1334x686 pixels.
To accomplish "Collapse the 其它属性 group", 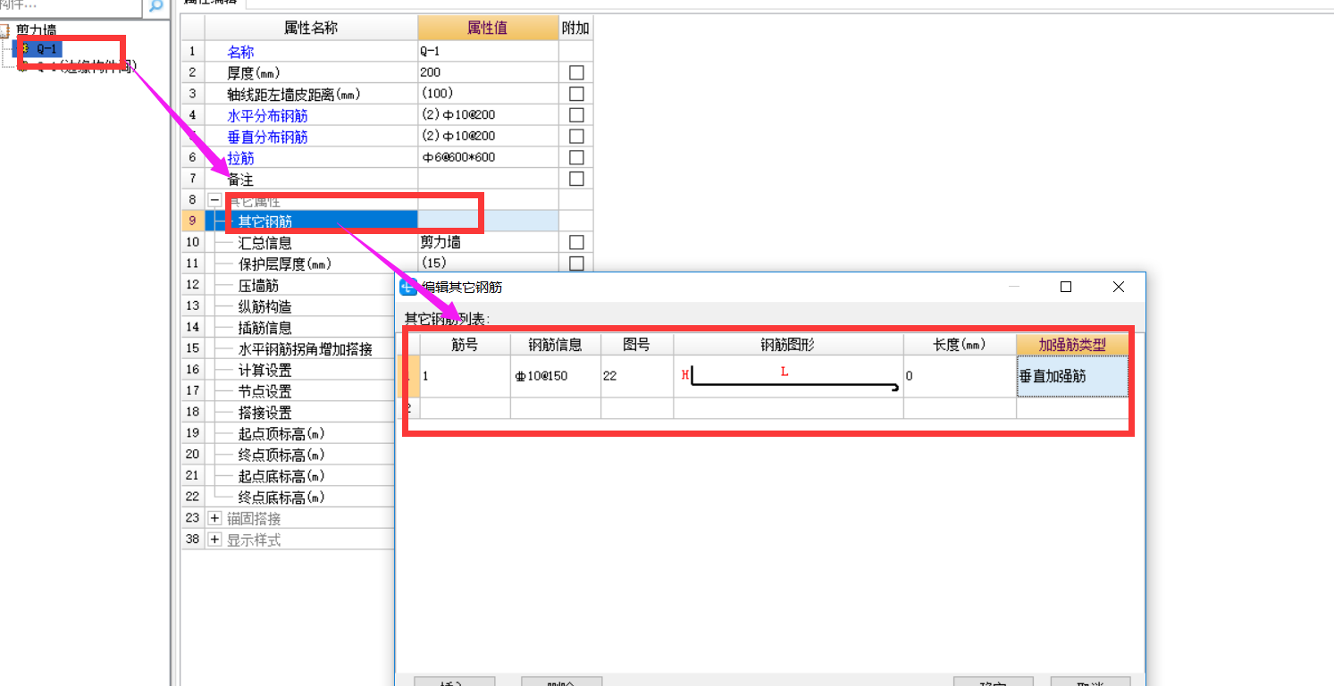I will [214, 200].
